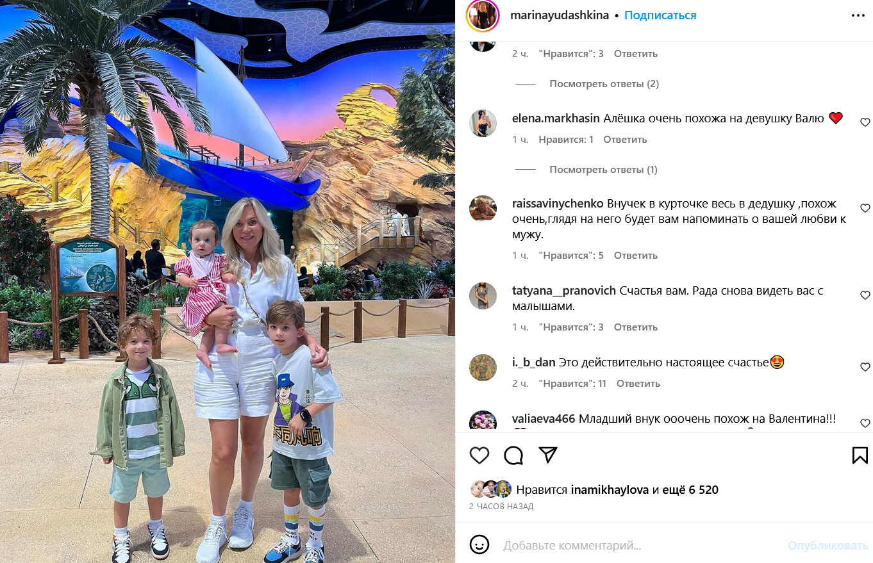This screenshot has height=563, width=873.
Task: Open the three-dot more options menu
Action: 858,16
